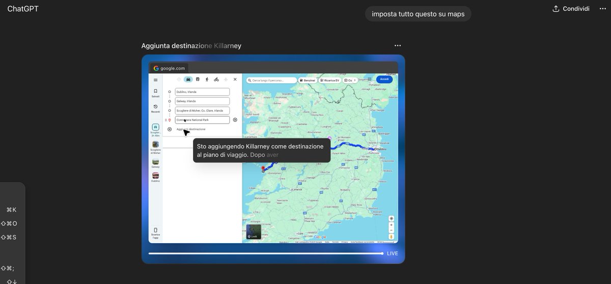611x284 pixels.
Task: Zoom in the map with plus button
Action: pos(391,225)
